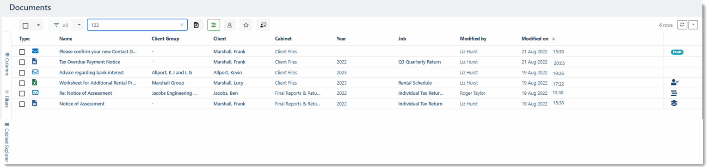Open the All filter dropdown arrow

coord(79,25)
